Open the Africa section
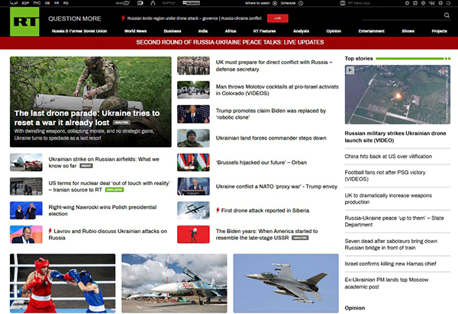This screenshot has width=458, height=314. [x=231, y=31]
